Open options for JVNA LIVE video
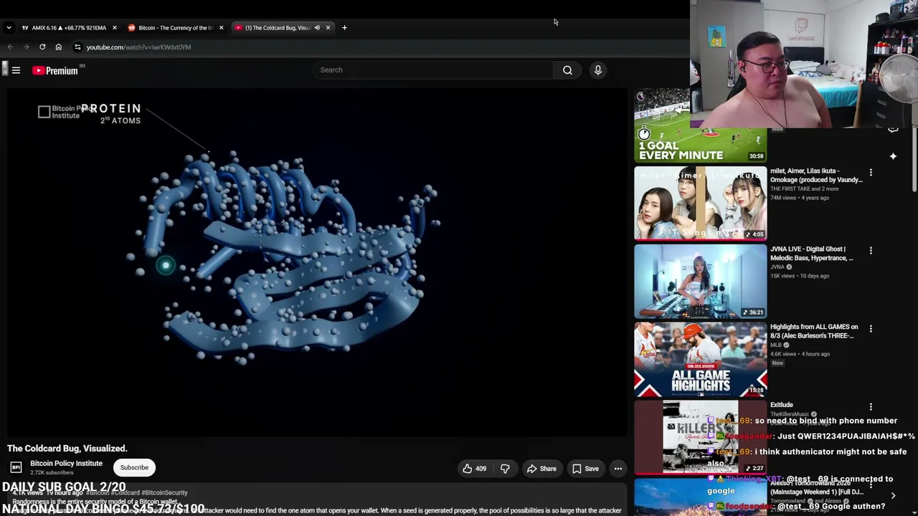Image resolution: width=918 pixels, height=516 pixels. [x=871, y=251]
